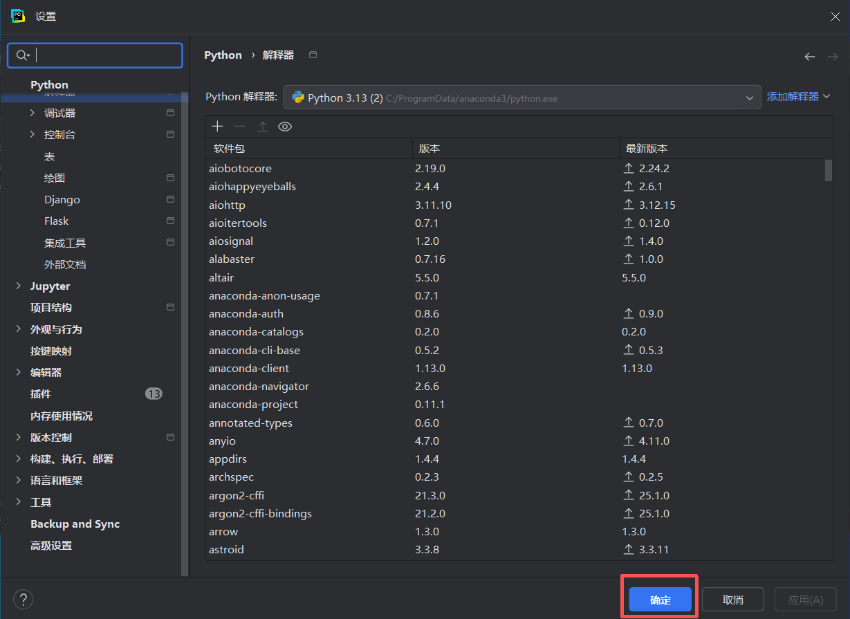Click the PyCharm logo in the title bar
The image size is (850, 619).
[x=18, y=16]
